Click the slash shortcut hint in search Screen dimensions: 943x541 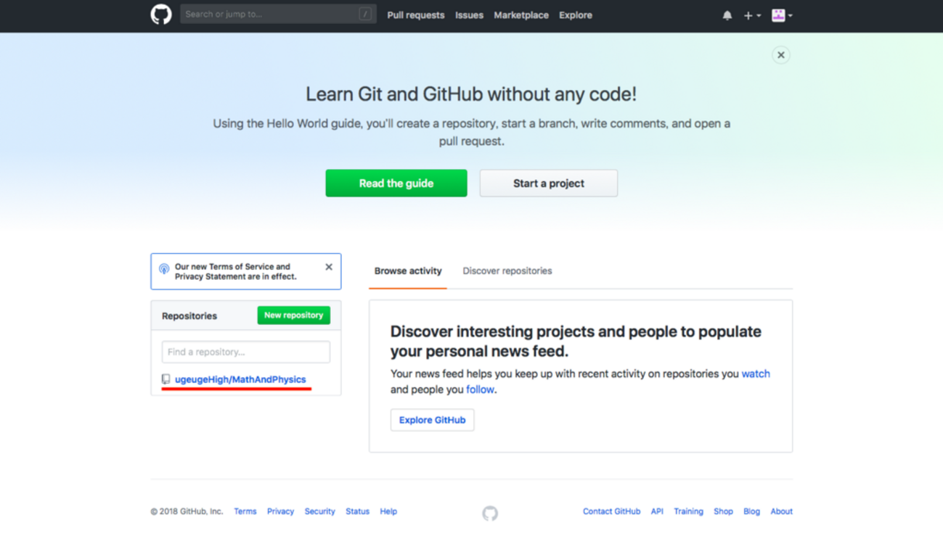365,14
